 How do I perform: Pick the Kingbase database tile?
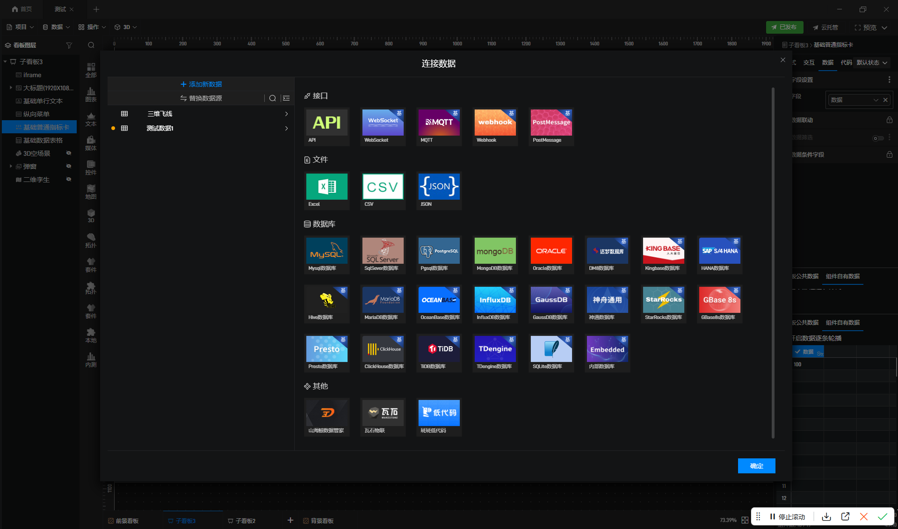click(663, 254)
